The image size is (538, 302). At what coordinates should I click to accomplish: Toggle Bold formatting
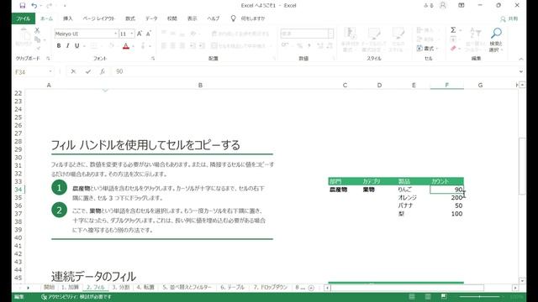pyautogui.click(x=59, y=46)
